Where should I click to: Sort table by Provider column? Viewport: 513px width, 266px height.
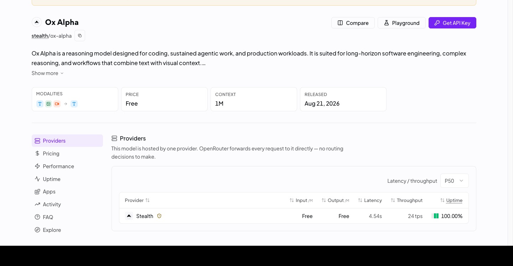click(x=137, y=200)
